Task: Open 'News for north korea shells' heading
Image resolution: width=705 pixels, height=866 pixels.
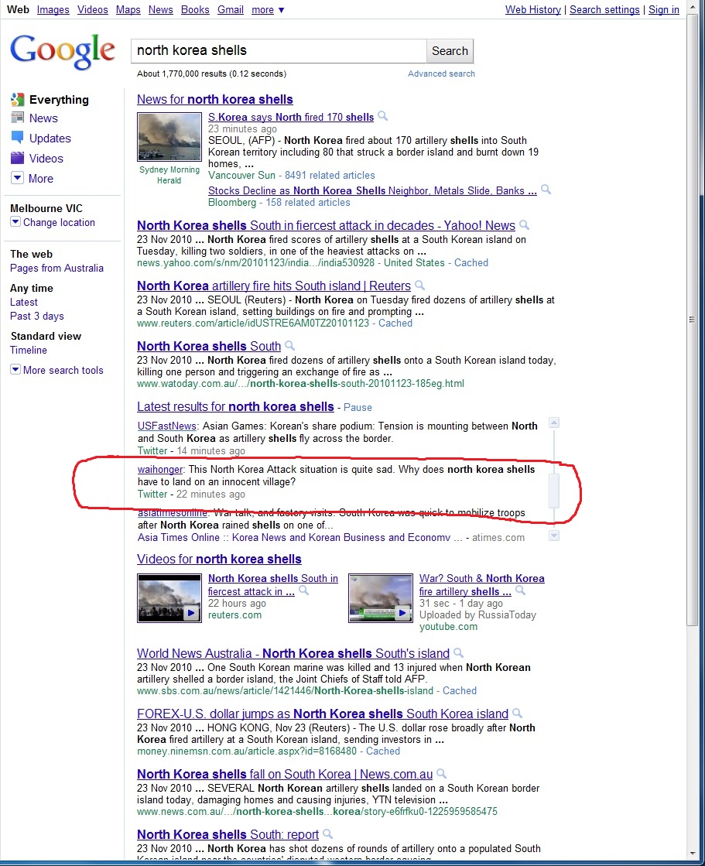Action: click(x=215, y=99)
